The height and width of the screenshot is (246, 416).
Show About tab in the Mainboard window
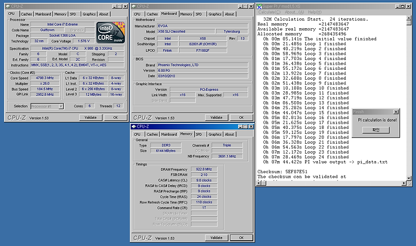pos(229,14)
